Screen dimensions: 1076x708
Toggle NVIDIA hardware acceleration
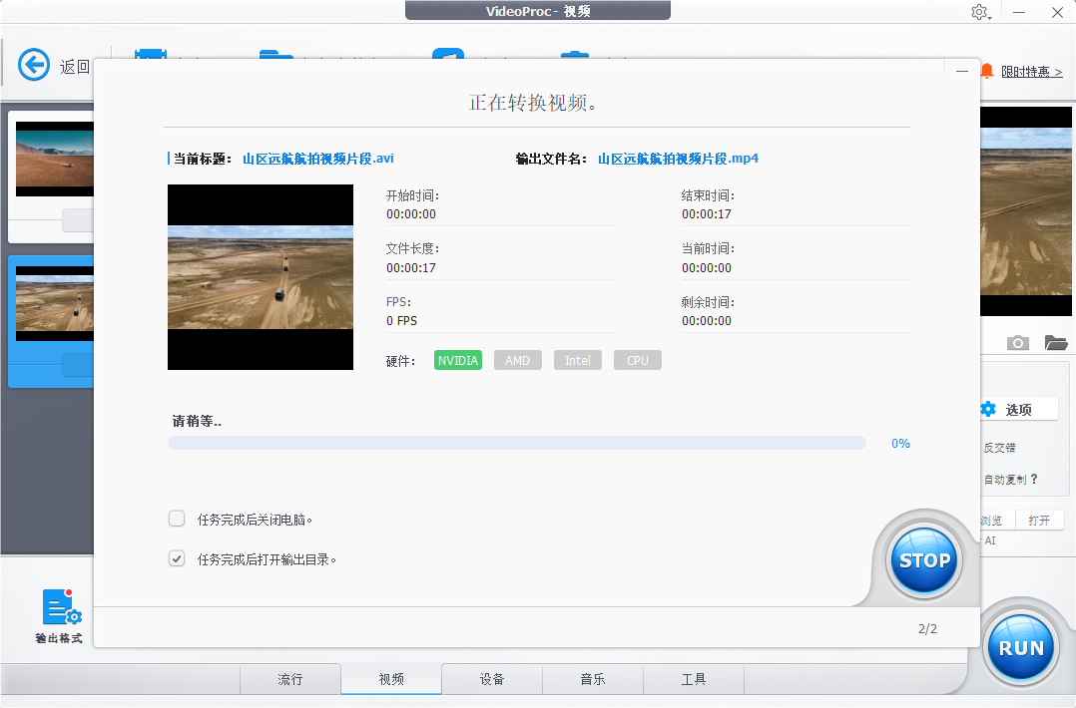pyautogui.click(x=457, y=360)
